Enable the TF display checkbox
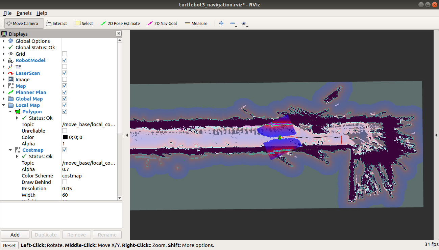 pyautogui.click(x=65, y=66)
